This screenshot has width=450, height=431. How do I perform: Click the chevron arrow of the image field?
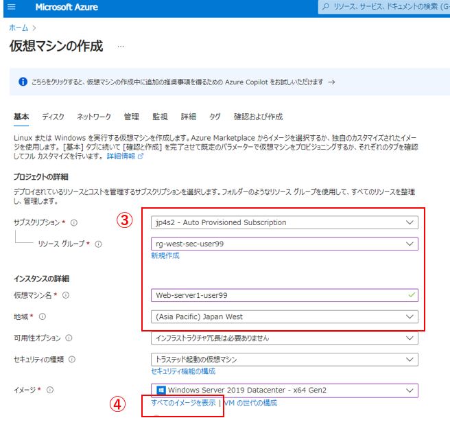410,391
